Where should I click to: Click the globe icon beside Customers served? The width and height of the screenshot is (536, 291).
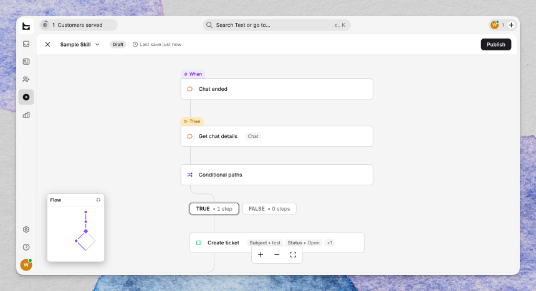coord(45,25)
